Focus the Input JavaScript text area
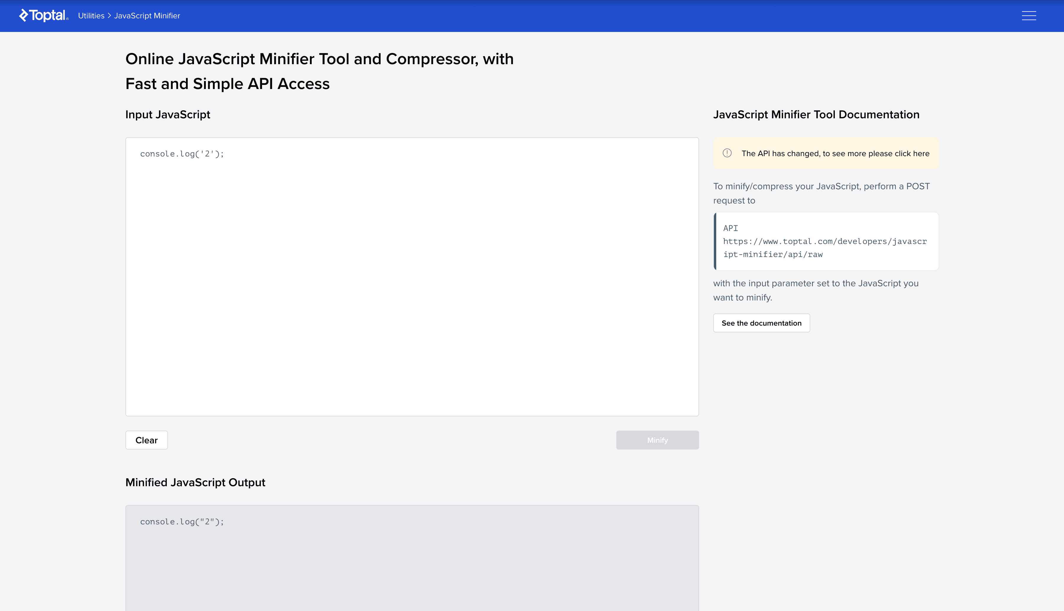This screenshot has height=611, width=1064. [x=412, y=277]
